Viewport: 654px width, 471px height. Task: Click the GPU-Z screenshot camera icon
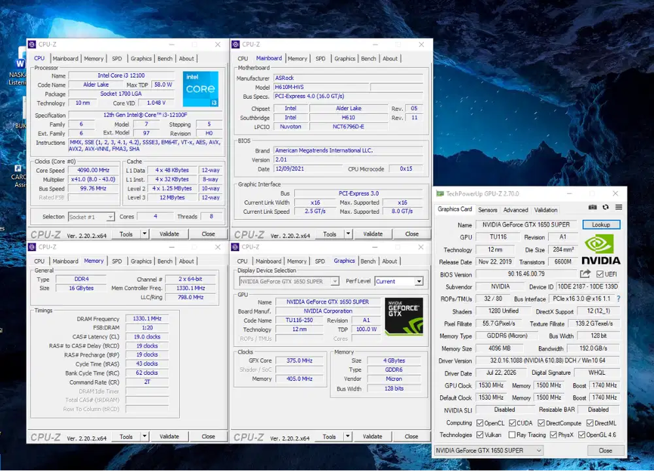(x=593, y=207)
